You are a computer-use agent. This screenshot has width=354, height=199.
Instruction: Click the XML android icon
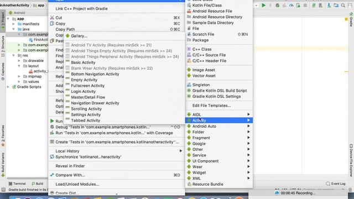tap(189, 178)
